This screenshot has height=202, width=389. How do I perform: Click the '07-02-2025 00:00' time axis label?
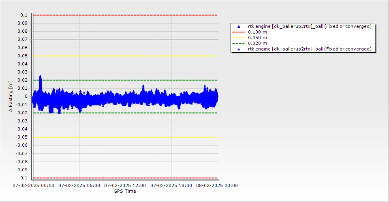34,185
